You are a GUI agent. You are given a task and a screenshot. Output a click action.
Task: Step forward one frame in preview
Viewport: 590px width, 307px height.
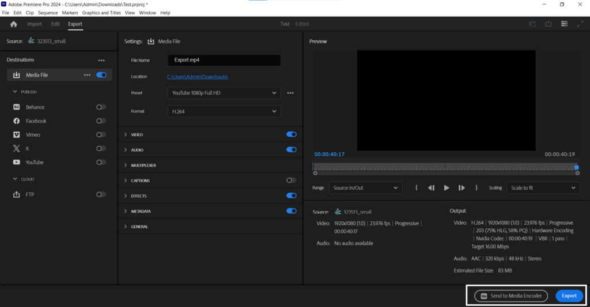point(462,188)
